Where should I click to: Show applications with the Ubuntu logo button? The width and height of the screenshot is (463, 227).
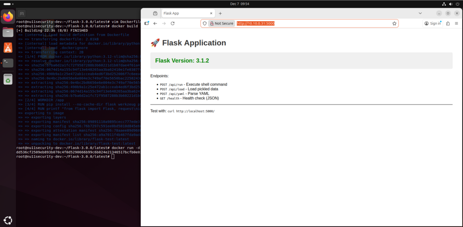coord(8,220)
